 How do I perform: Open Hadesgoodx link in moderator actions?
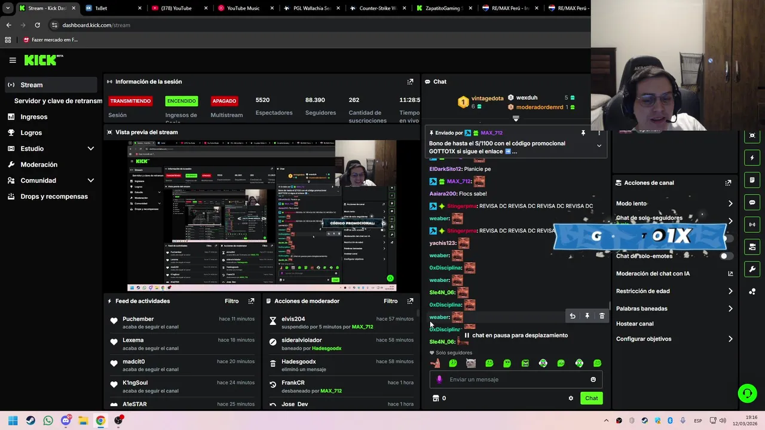[x=326, y=348]
